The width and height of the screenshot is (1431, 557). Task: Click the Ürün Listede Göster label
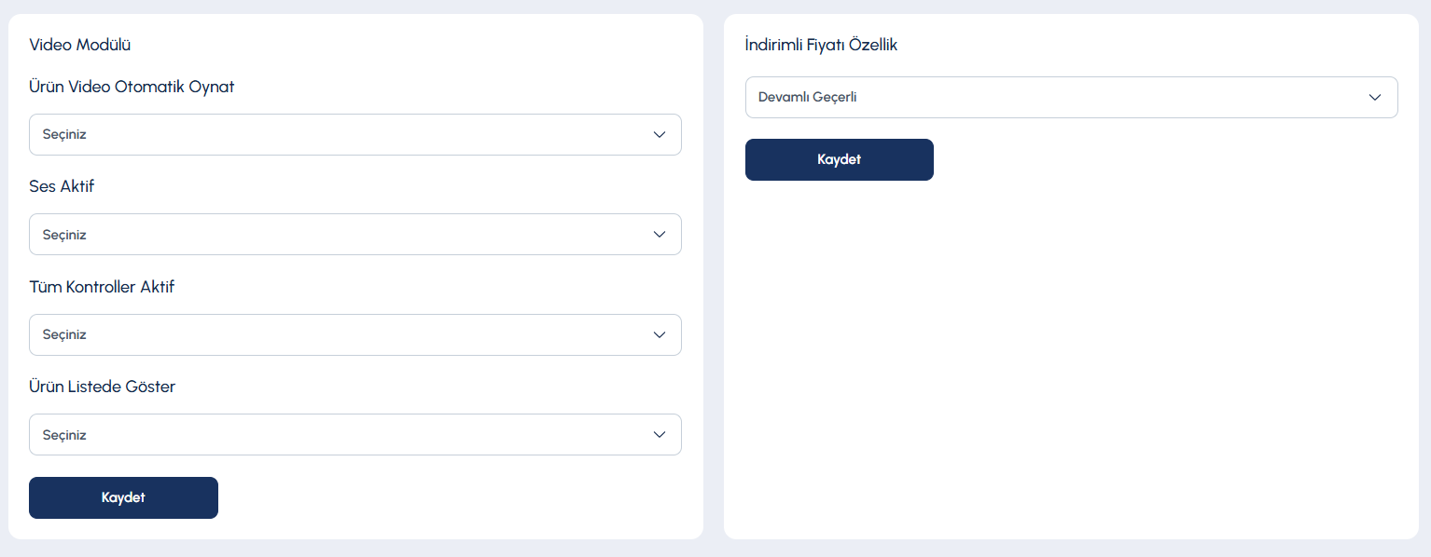coord(102,387)
